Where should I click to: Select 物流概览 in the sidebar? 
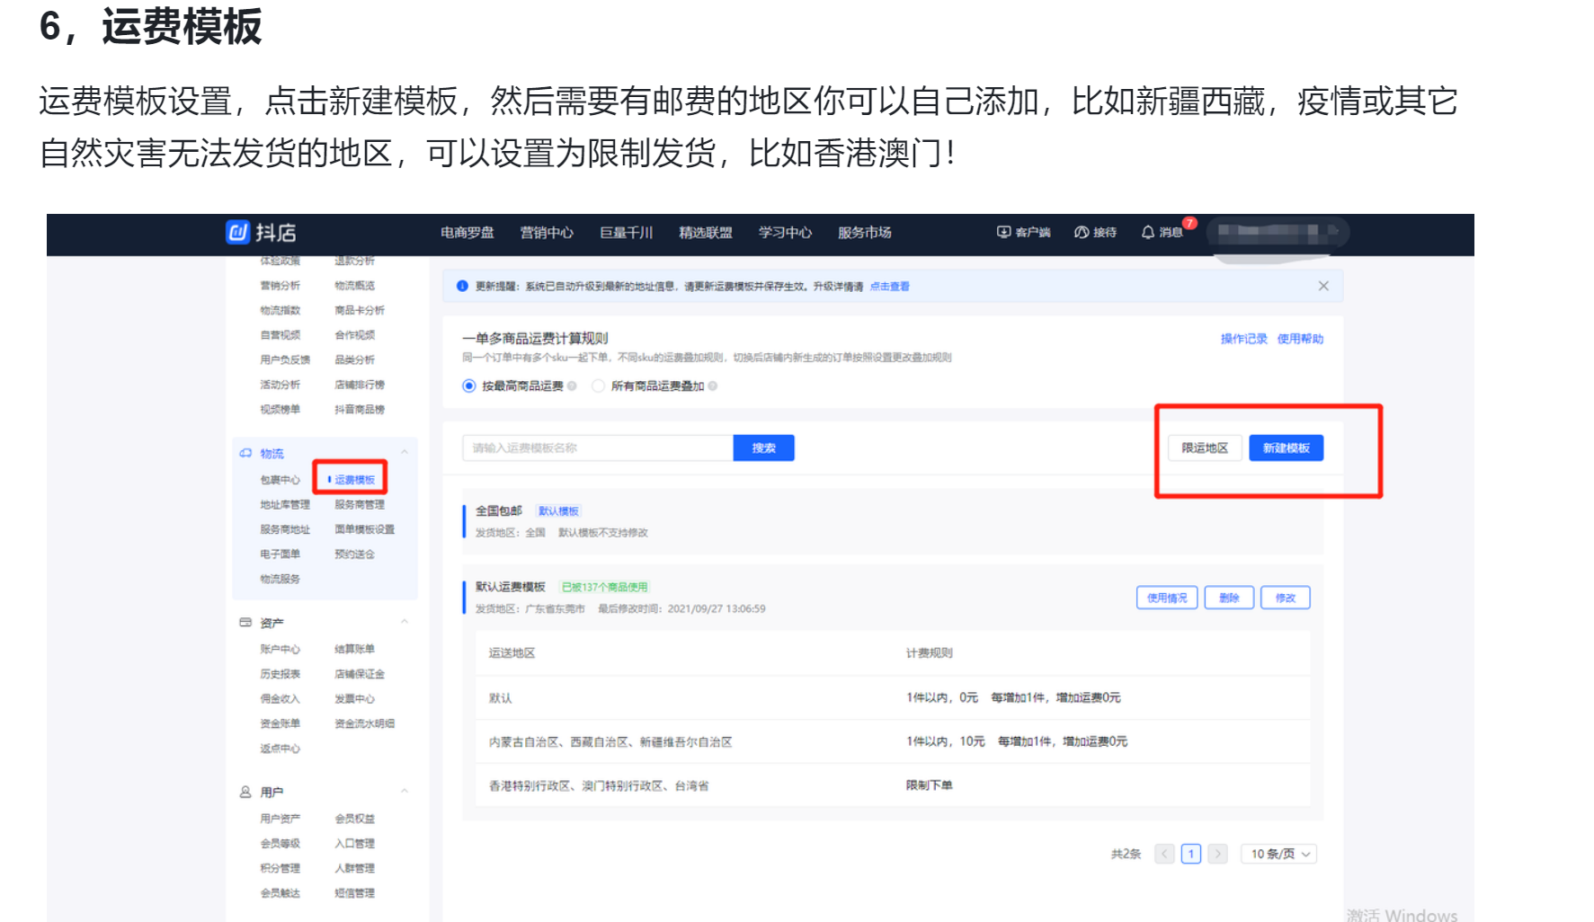click(x=355, y=286)
